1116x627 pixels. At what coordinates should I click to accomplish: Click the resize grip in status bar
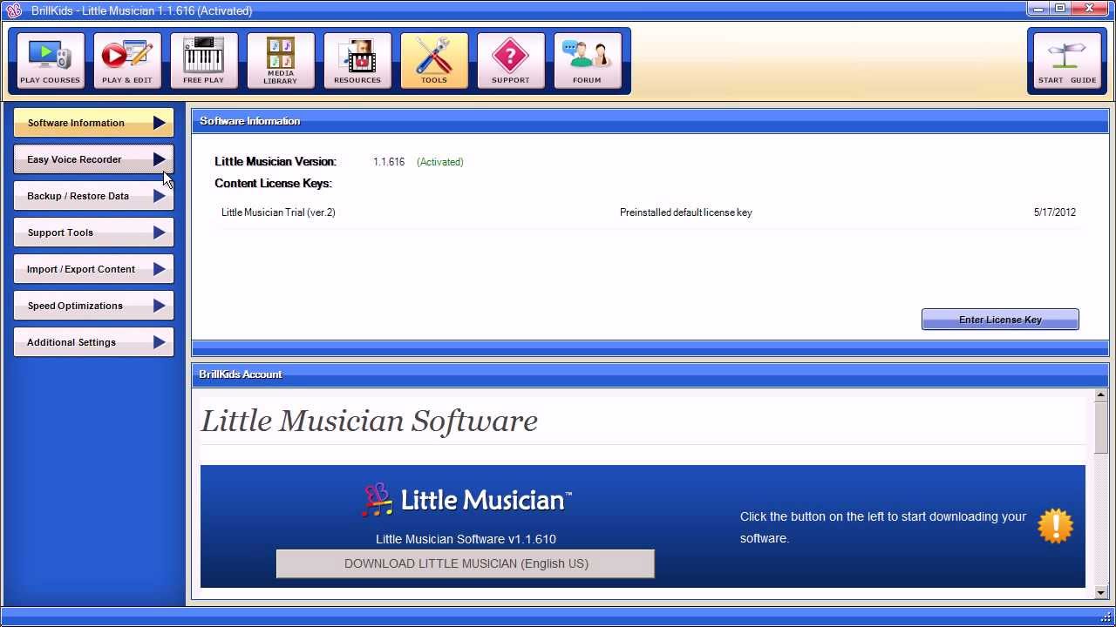pyautogui.click(x=1106, y=617)
